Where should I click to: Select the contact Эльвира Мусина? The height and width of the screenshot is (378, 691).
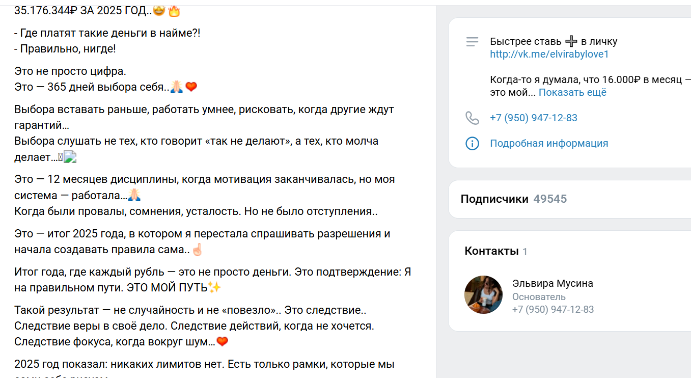click(x=553, y=283)
